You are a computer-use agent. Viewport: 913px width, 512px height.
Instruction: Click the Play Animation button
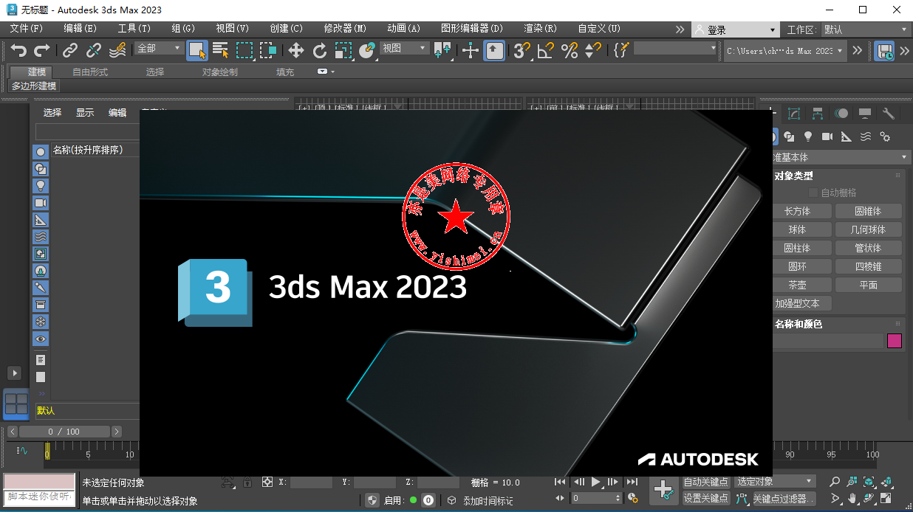coord(596,482)
